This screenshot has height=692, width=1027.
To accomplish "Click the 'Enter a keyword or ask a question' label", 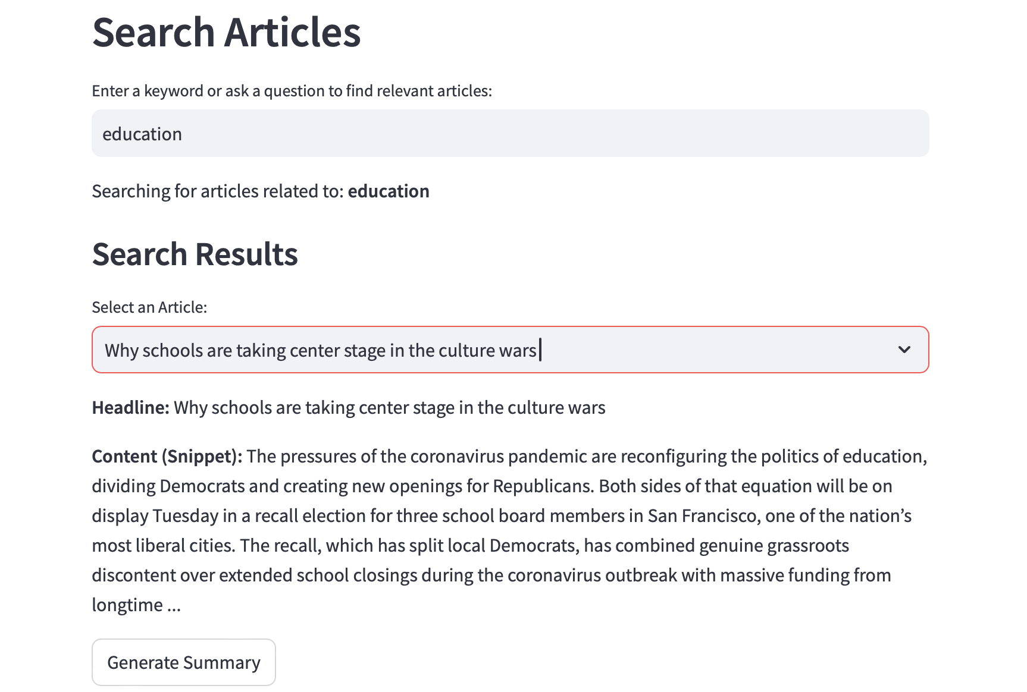I will point(292,91).
